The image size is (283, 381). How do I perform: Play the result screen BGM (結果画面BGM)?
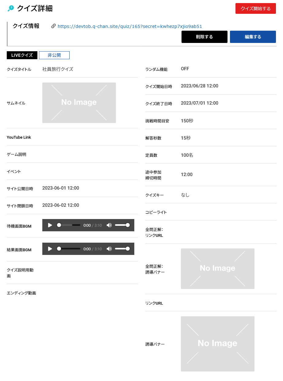point(50,249)
